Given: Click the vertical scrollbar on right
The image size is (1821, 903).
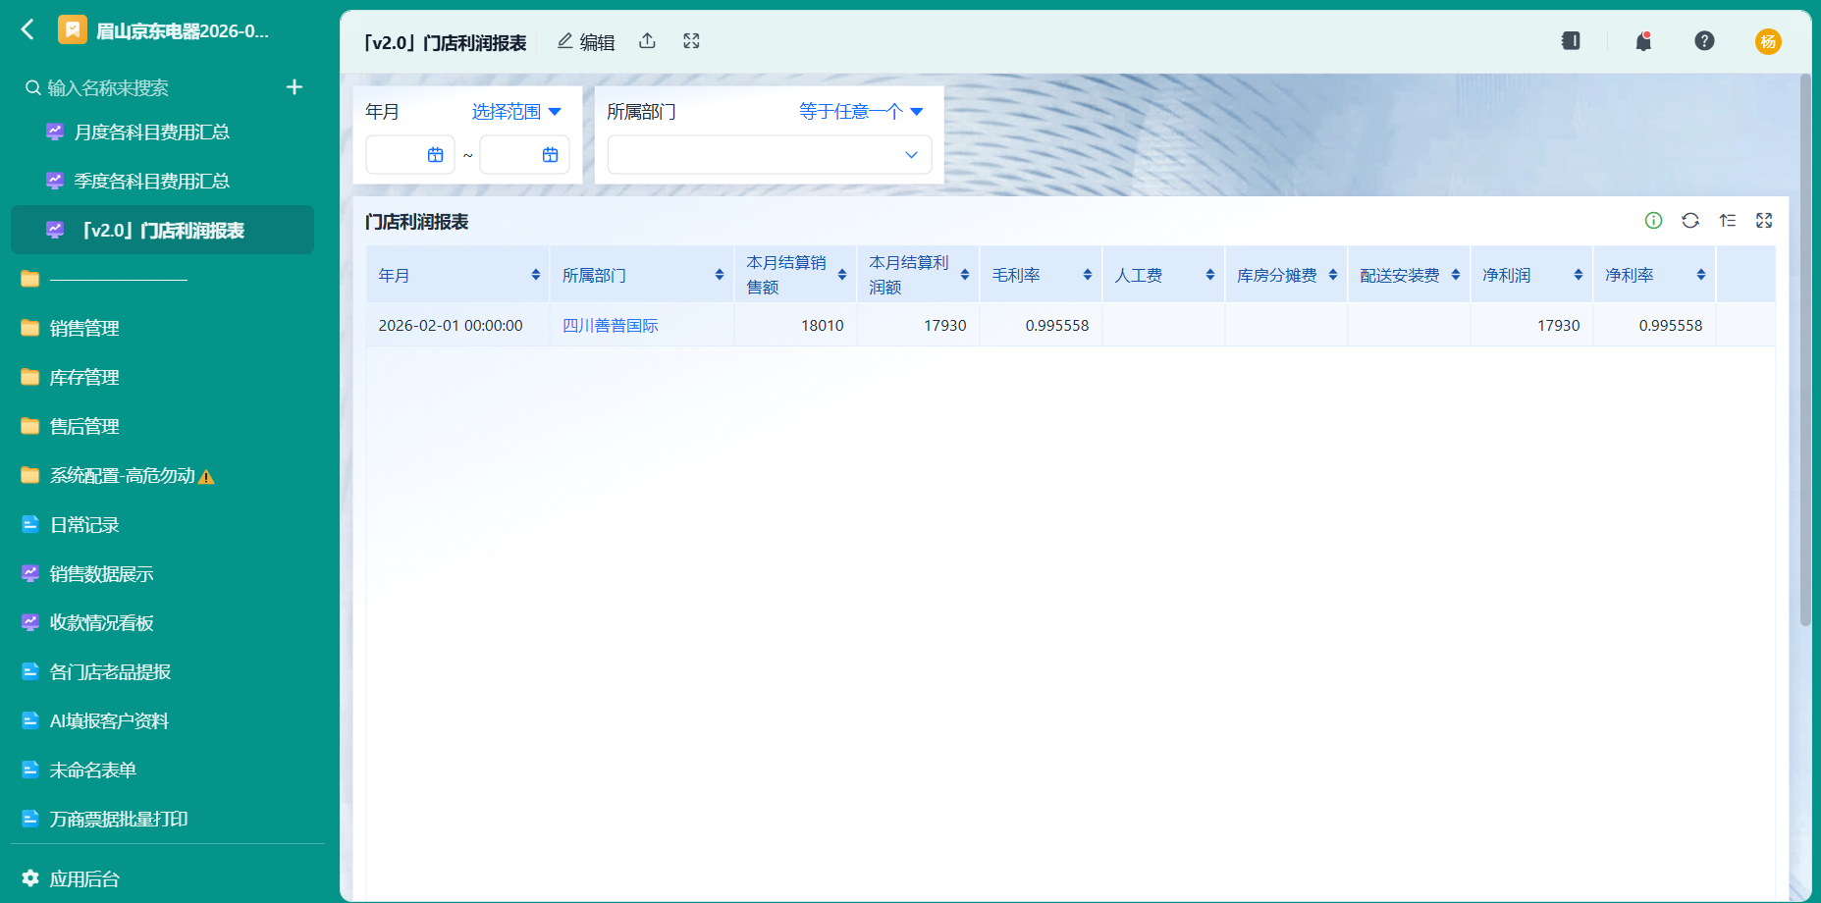Looking at the screenshot, I should click(x=1804, y=349).
